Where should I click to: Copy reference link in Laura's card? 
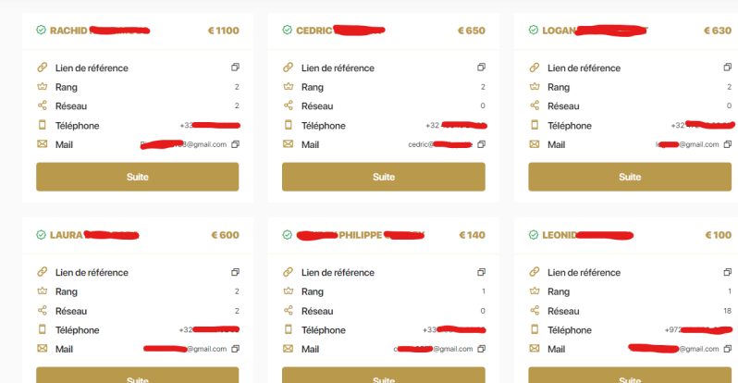point(235,272)
